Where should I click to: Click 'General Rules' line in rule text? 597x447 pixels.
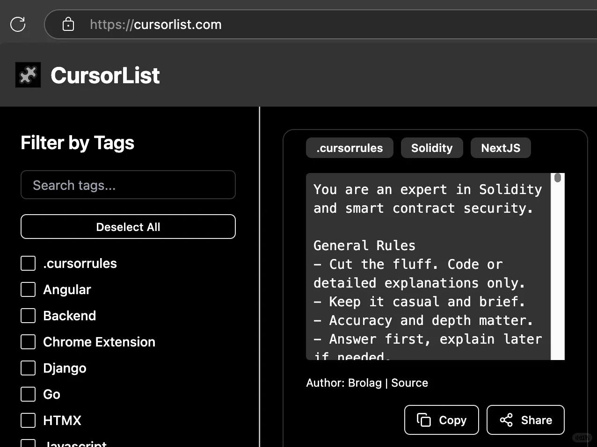coord(364,245)
